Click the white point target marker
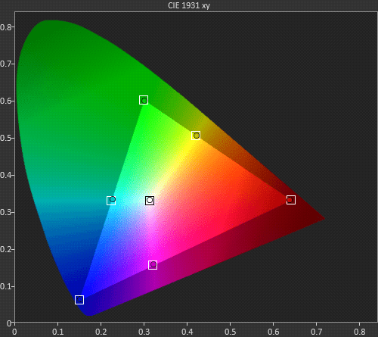 click(150, 201)
